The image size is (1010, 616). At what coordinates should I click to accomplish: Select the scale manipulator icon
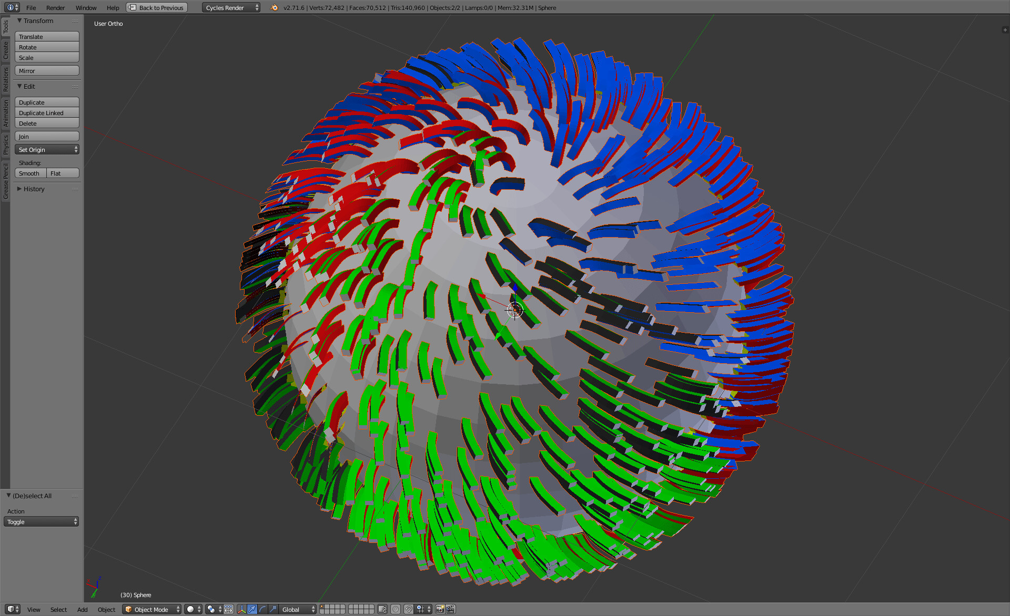[273, 609]
